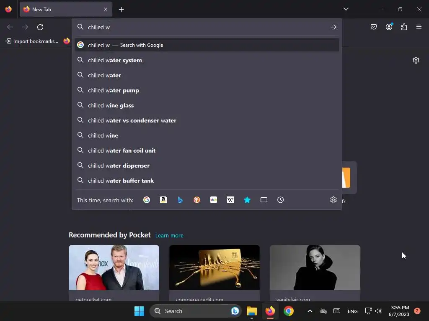
Task: Select suggestion 'chilled water fan coil unit'
Action: tap(207, 150)
